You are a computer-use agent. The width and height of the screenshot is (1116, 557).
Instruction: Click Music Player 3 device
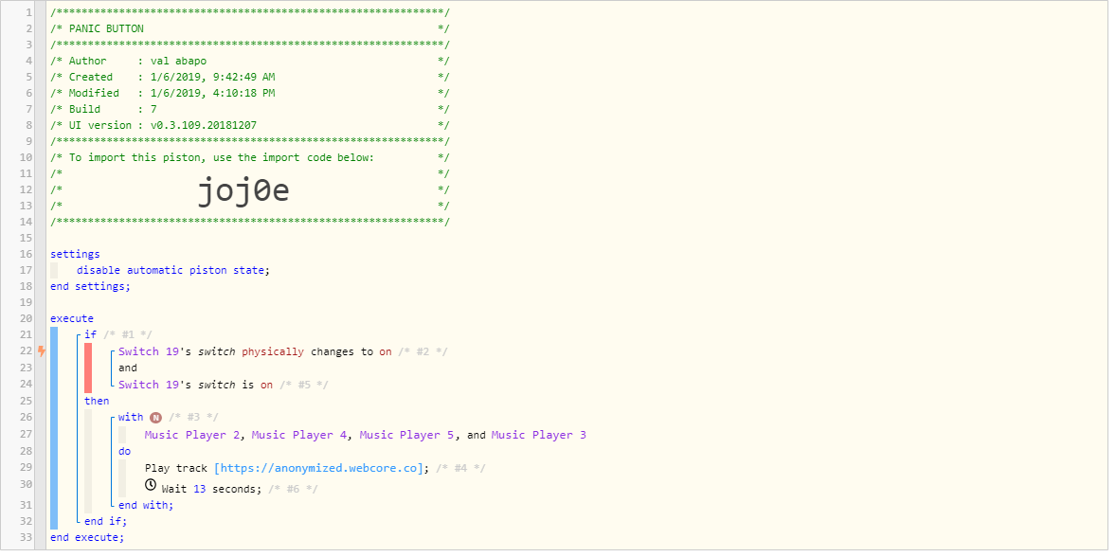pos(539,435)
